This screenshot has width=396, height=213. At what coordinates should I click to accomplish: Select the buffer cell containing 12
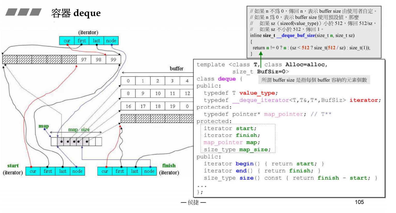(x=187, y=93)
